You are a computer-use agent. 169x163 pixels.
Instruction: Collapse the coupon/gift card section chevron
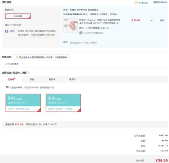pos(29,73)
